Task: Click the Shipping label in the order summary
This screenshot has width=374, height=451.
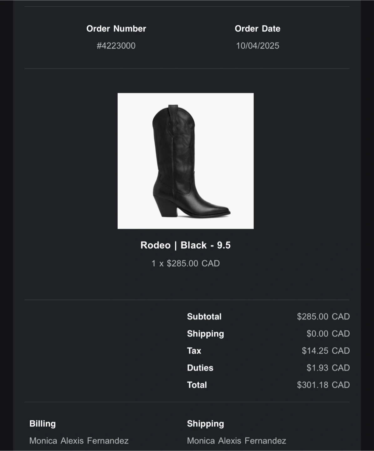Action: pyautogui.click(x=205, y=334)
